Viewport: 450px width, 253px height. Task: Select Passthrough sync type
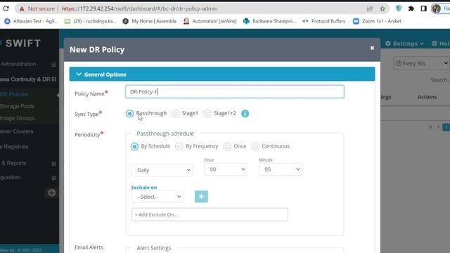click(x=129, y=114)
